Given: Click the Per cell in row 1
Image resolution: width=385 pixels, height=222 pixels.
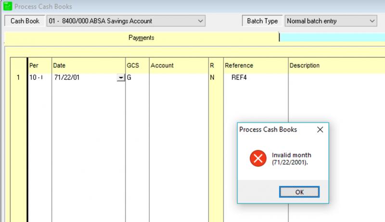Looking at the screenshot, I should pos(39,77).
